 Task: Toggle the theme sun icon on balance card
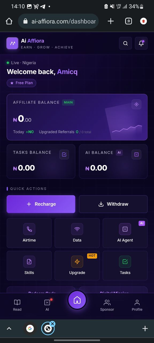pos(136,104)
